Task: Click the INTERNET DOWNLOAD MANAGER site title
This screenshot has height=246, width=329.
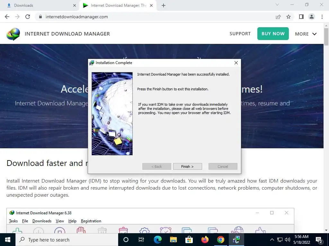Action: pyautogui.click(x=67, y=34)
